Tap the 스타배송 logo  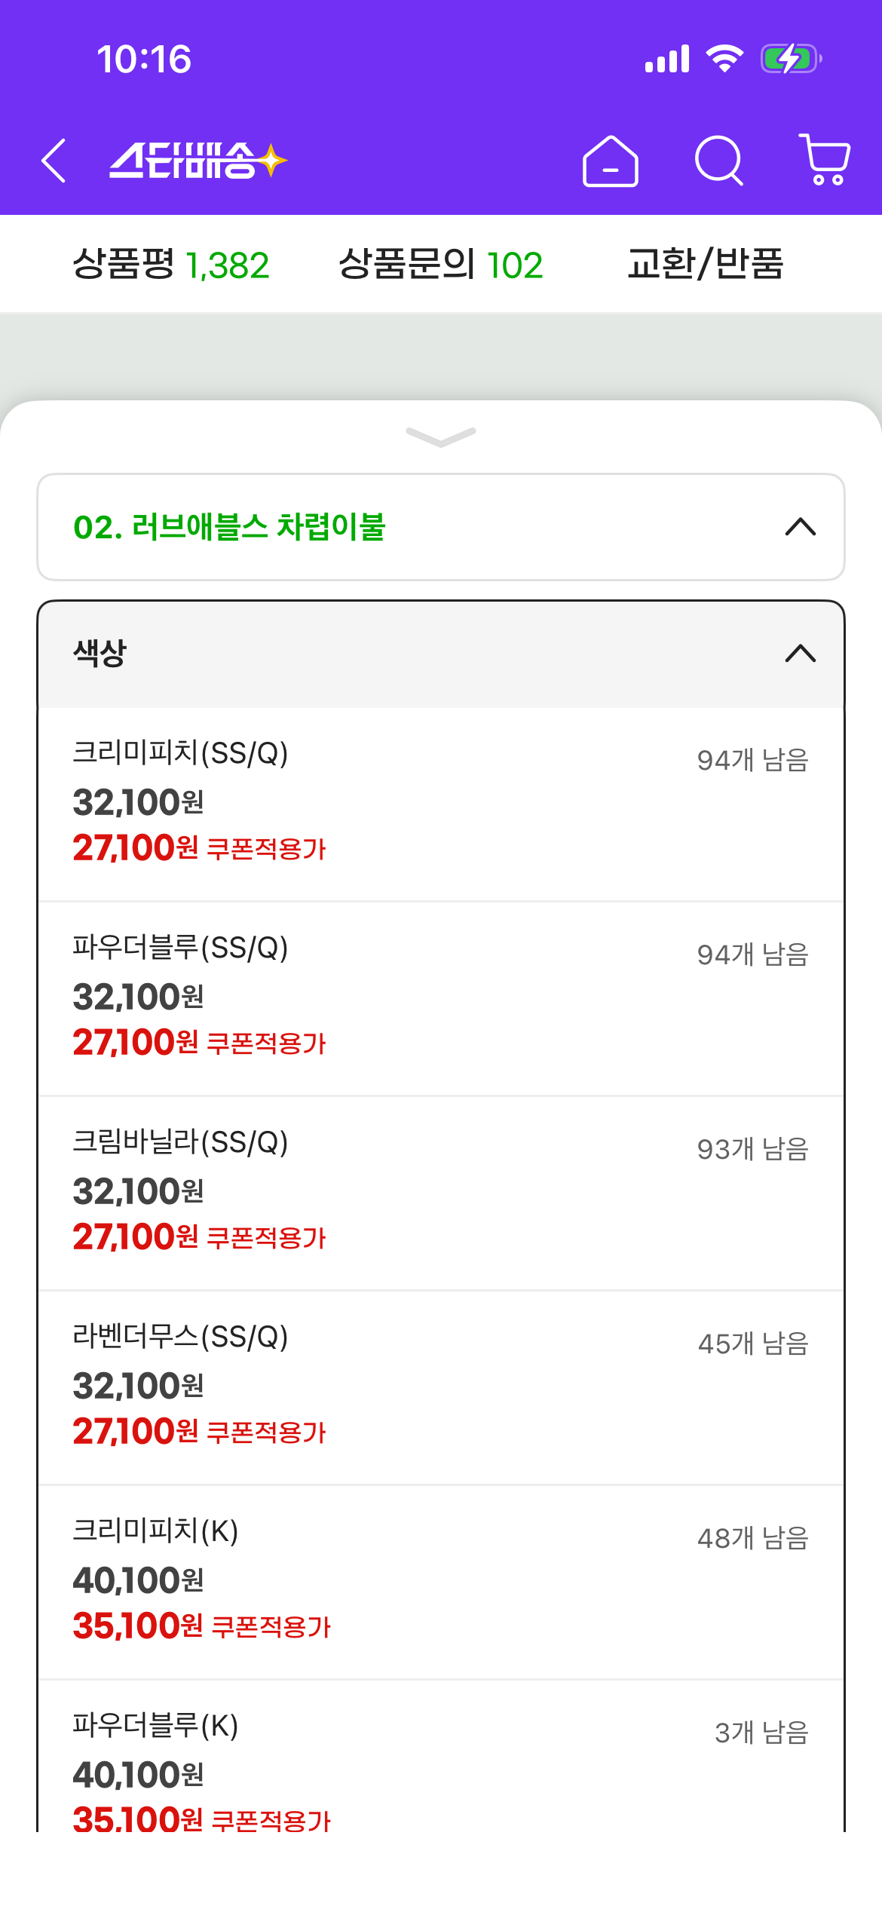[x=198, y=161]
